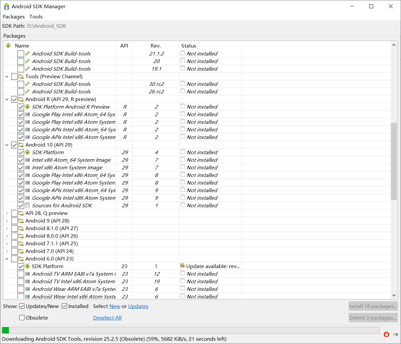Click folder icon of Android 7.0 (API 24)

pos(21,251)
